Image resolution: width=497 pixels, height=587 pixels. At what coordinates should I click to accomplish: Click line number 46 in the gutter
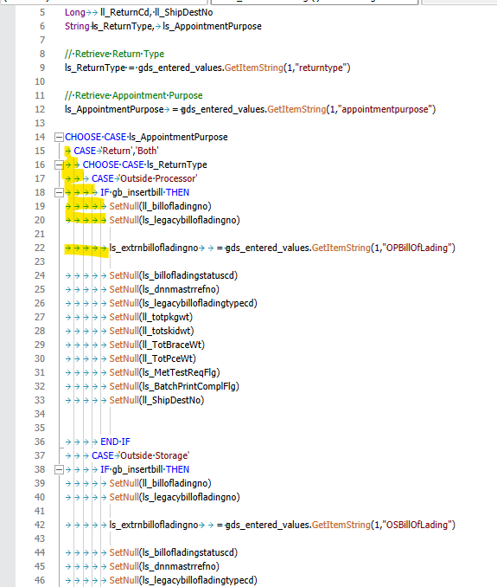tap(40, 580)
